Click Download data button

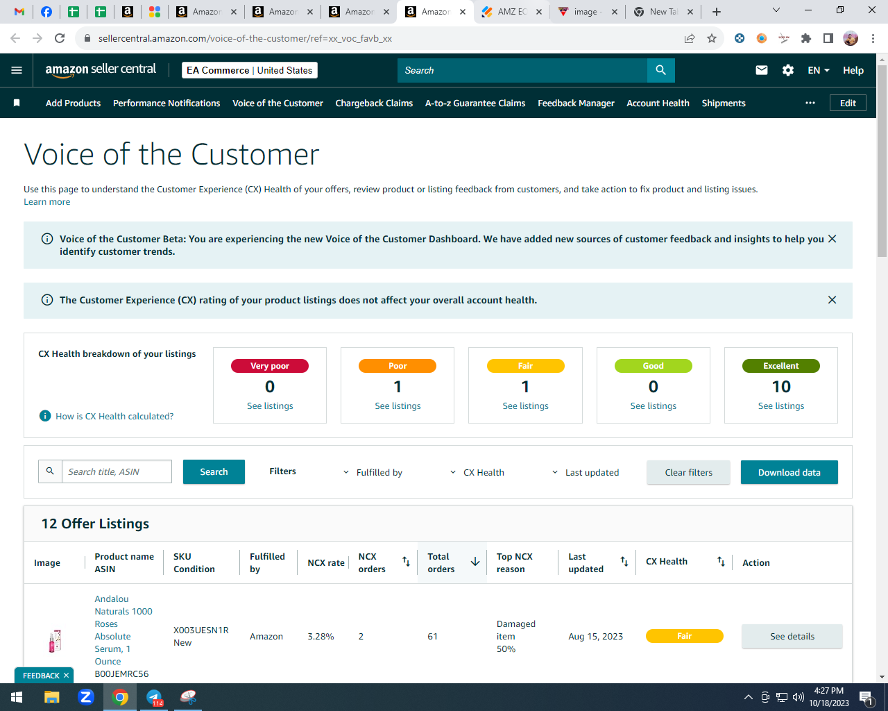[x=789, y=472]
